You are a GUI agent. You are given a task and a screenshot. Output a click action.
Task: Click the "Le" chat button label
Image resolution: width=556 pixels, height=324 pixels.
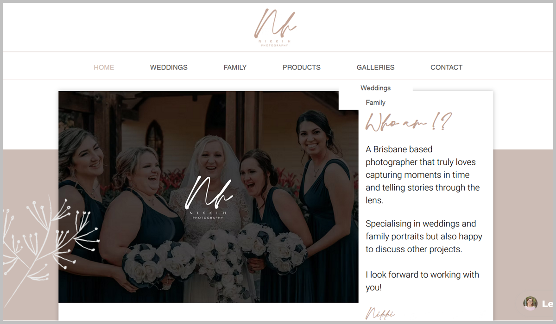click(x=548, y=304)
